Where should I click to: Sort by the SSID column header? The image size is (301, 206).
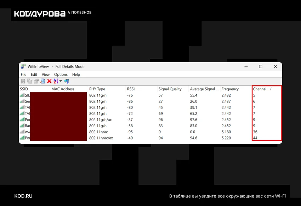(x=35, y=89)
